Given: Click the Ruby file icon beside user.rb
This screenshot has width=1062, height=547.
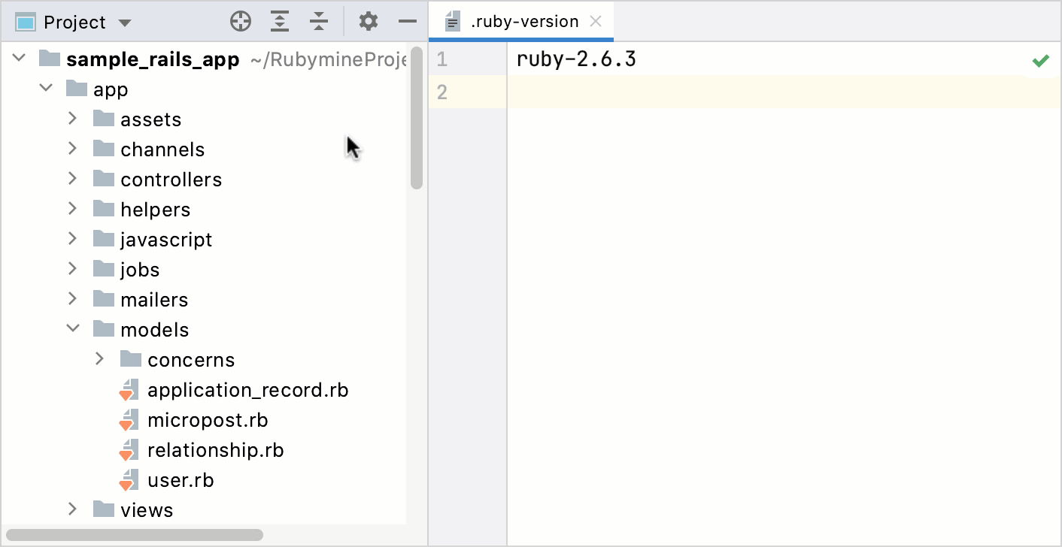Looking at the screenshot, I should [x=129, y=479].
